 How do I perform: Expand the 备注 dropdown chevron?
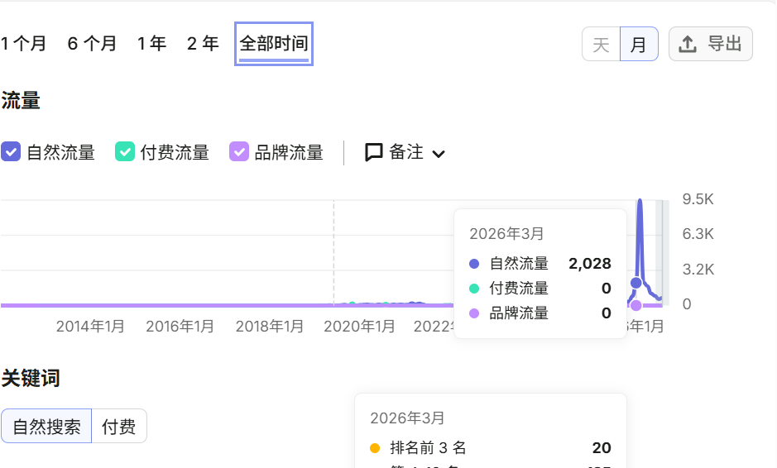pos(438,154)
